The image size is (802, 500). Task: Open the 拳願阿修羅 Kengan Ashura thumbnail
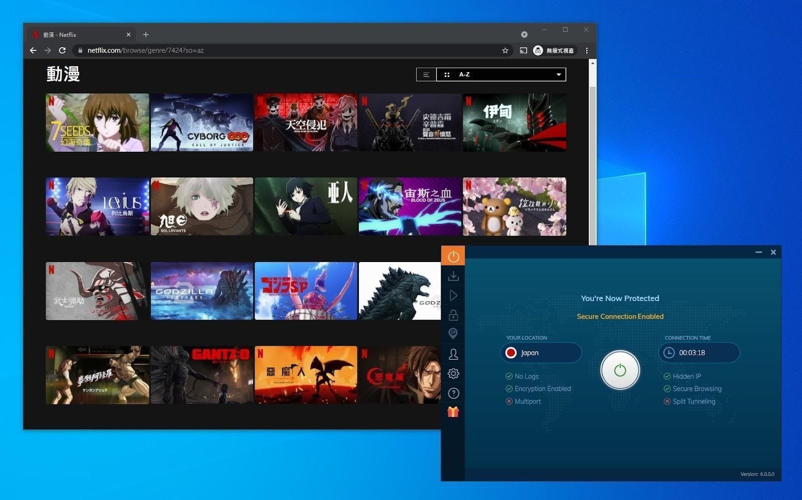(x=97, y=375)
